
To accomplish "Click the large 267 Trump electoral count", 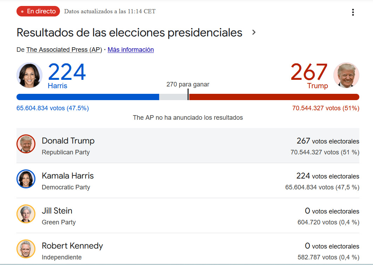I will pos(309,72).
